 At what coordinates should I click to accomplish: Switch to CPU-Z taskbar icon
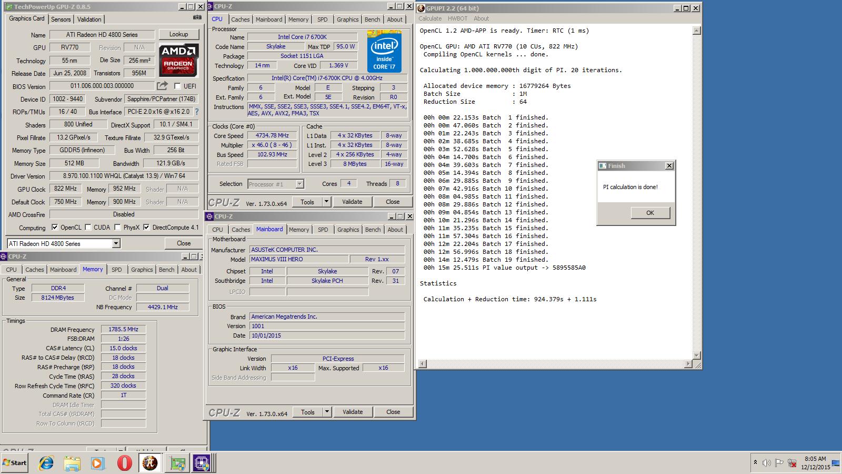pyautogui.click(x=202, y=463)
